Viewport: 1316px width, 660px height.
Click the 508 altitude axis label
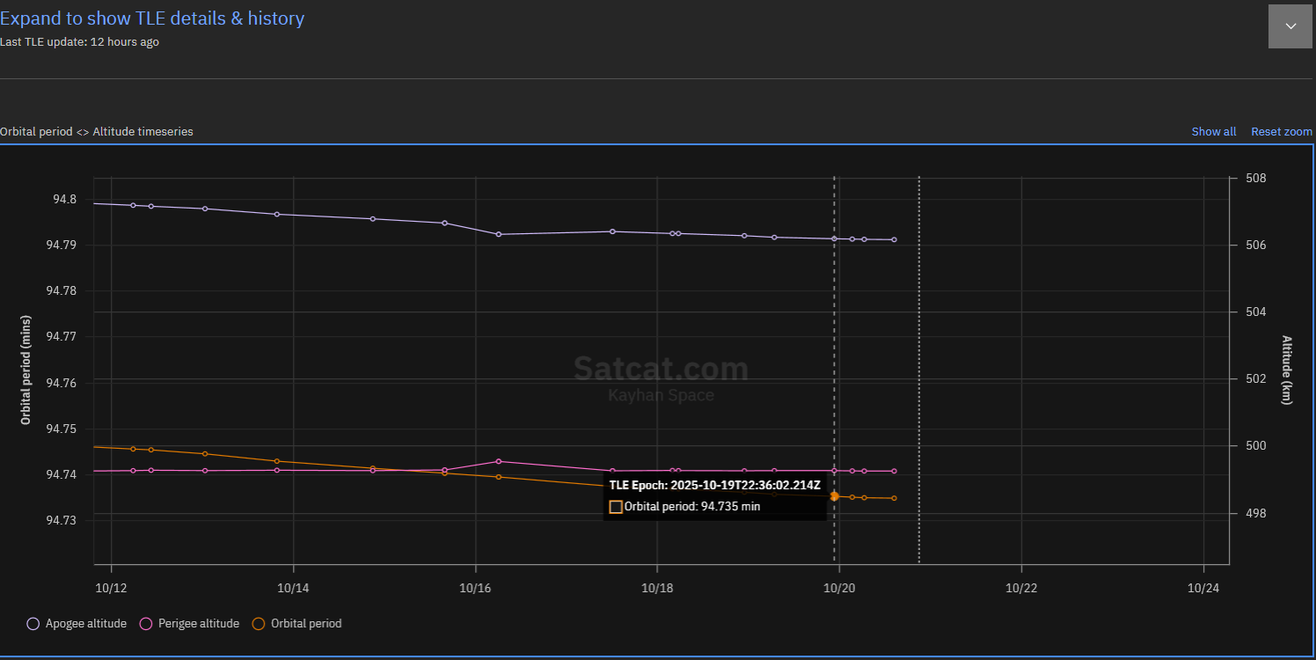click(1255, 179)
